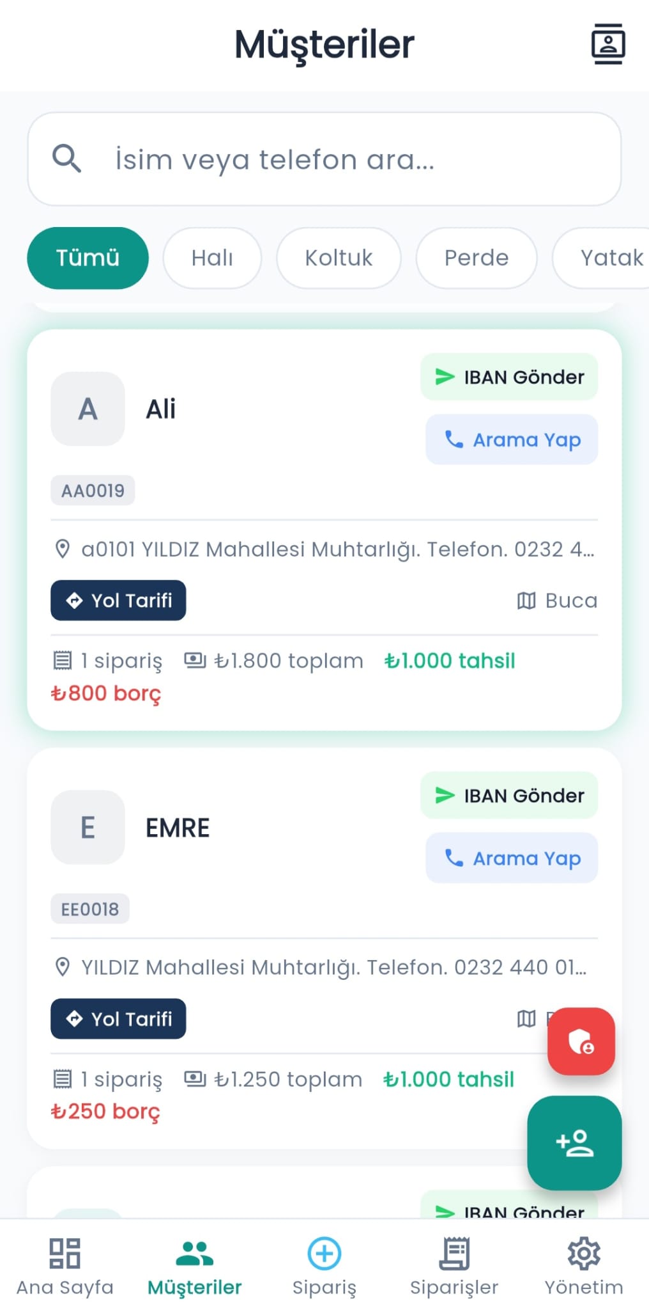Screen dimensions: 649x1310
Task: Click the search magnifier icon
Action: tap(66, 158)
